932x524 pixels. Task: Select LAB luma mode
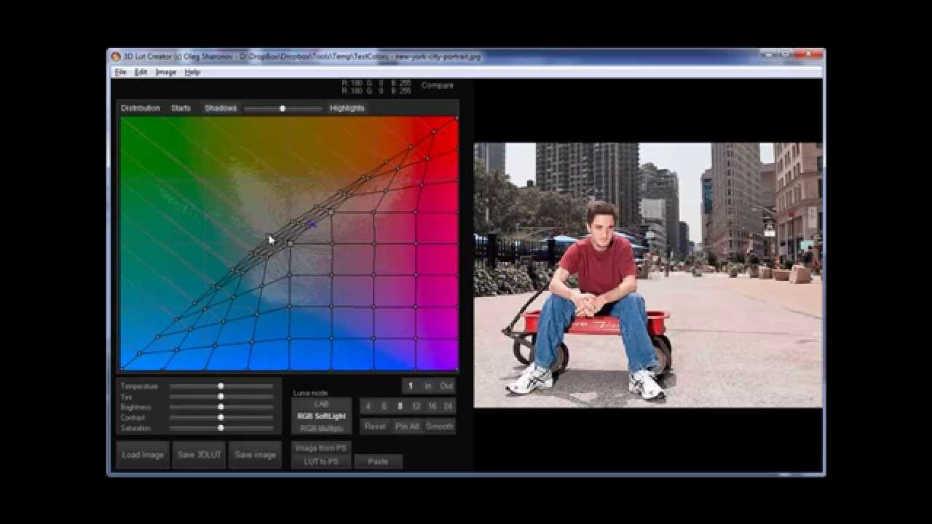321,404
